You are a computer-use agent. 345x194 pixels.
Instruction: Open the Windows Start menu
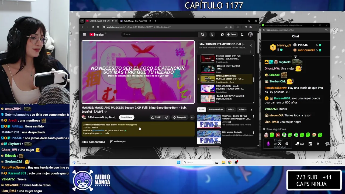point(178,162)
